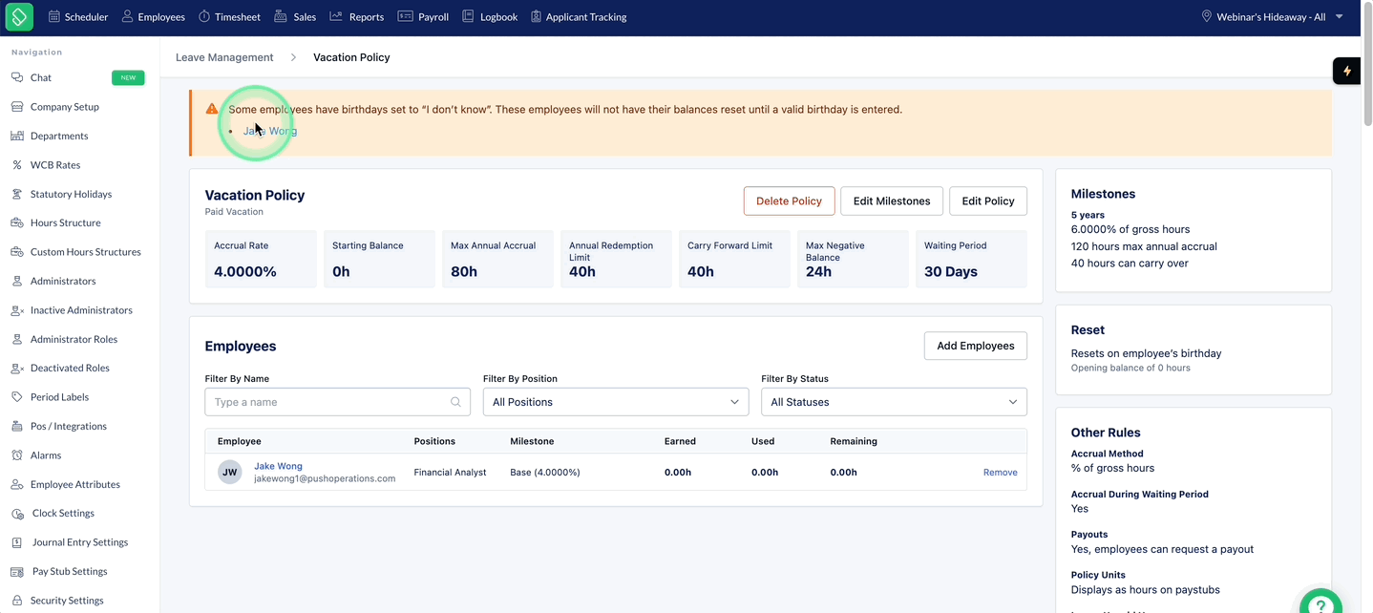Go to Leave Management breadcrumb

pyautogui.click(x=224, y=57)
